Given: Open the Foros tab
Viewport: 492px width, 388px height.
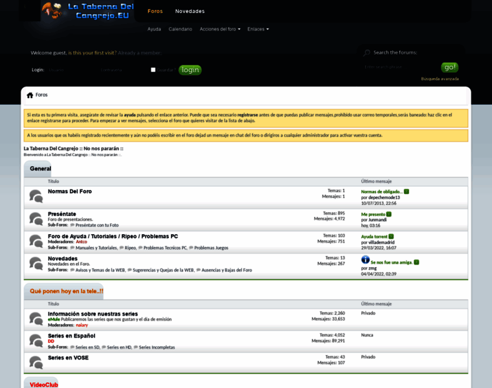Looking at the screenshot, I should pyautogui.click(x=155, y=11).
